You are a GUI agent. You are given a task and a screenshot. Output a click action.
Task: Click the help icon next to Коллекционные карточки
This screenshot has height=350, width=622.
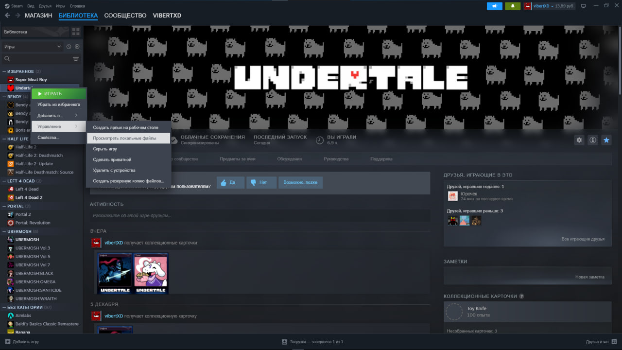(521, 296)
